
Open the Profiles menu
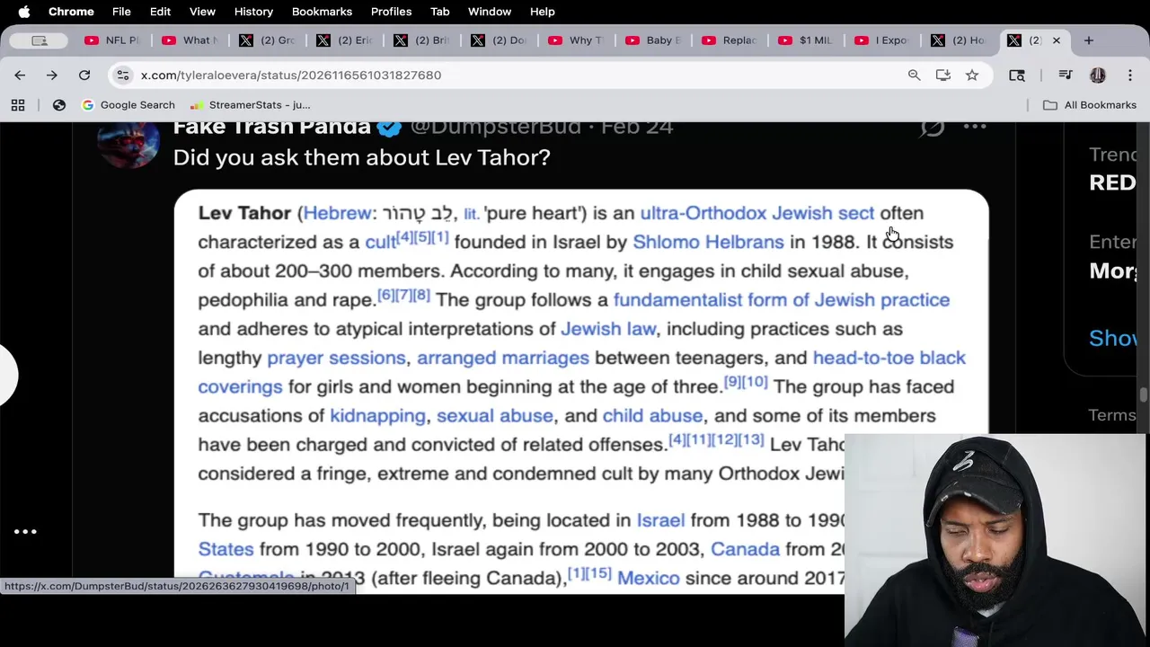[391, 12]
